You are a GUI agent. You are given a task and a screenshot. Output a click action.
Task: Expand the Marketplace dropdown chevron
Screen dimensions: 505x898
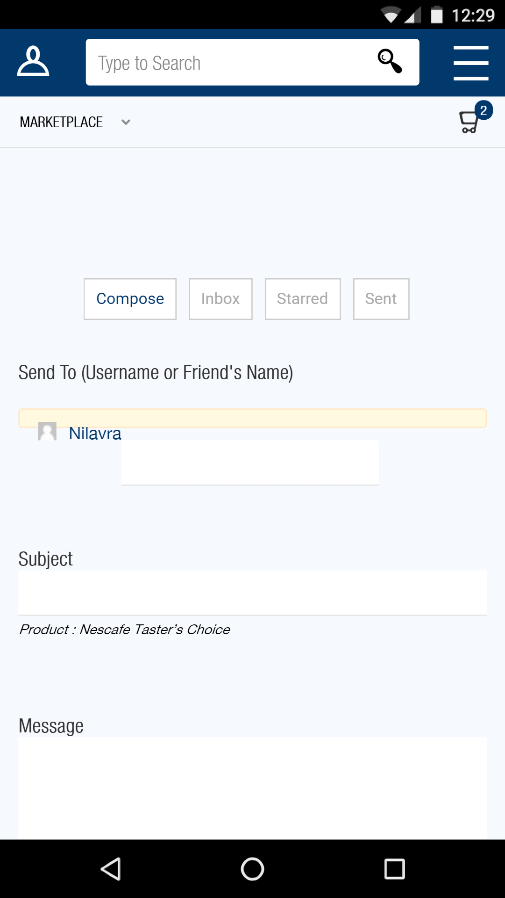coord(126,122)
